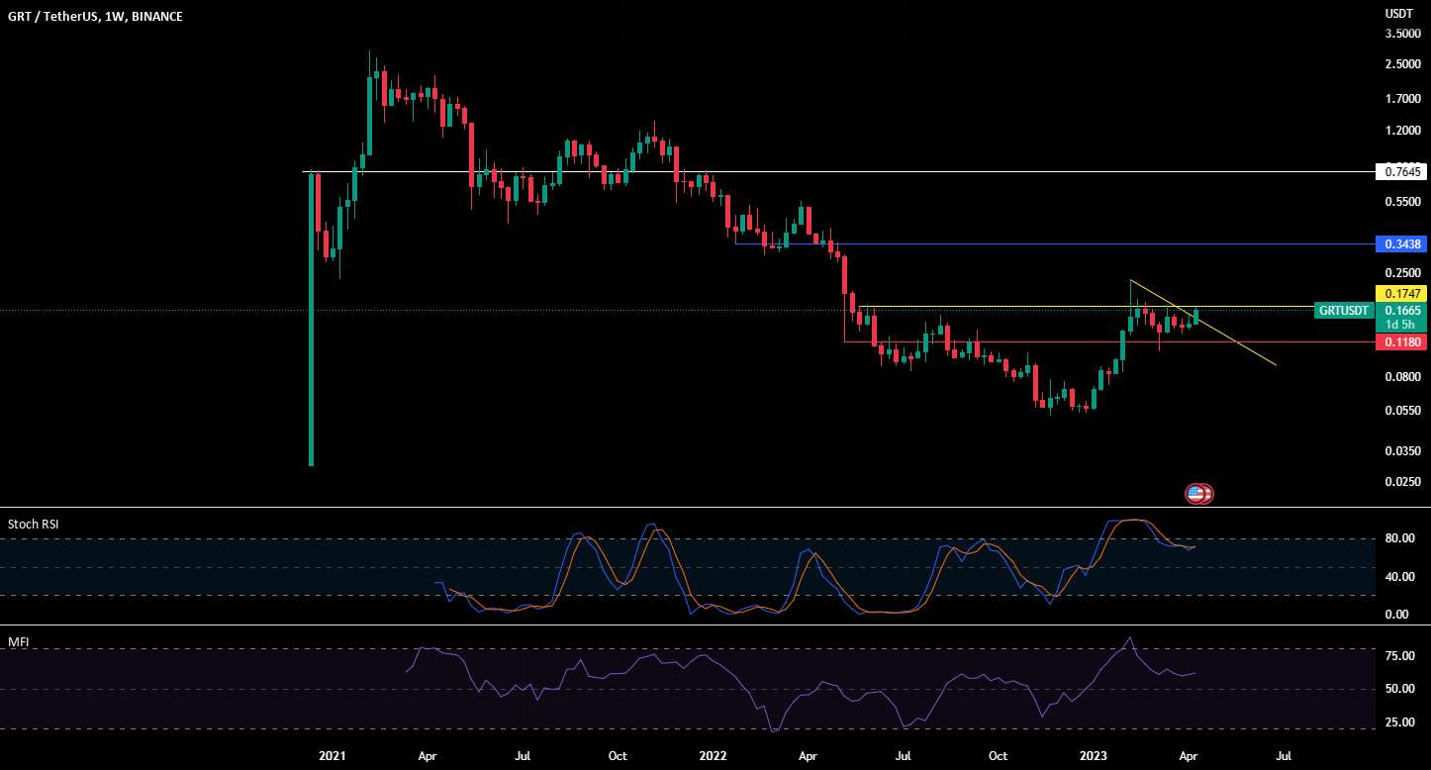Select the yellow 0.1747 price label
Image resolution: width=1431 pixels, height=770 pixels.
point(1400,294)
